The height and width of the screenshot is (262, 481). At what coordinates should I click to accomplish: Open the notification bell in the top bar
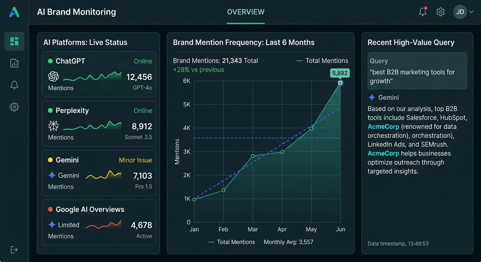tap(423, 11)
